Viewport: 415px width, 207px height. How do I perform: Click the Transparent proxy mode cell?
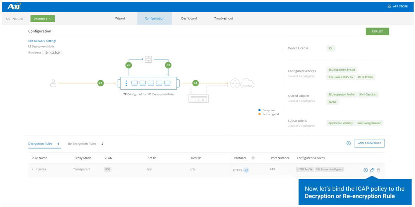pyautogui.click(x=82, y=169)
